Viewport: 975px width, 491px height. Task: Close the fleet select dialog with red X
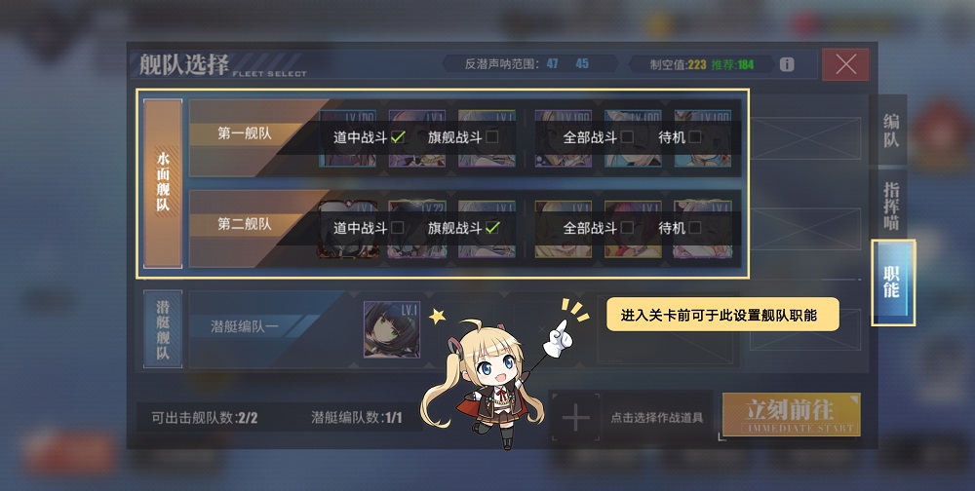845,64
